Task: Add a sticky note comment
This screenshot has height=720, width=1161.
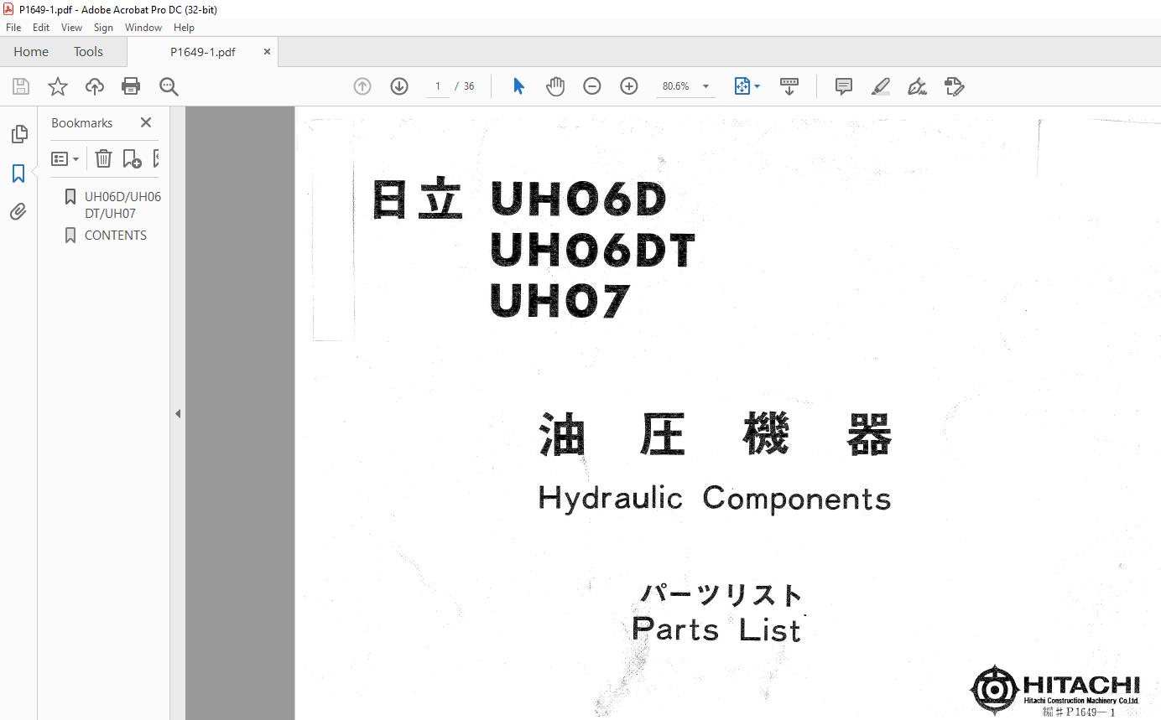Action: [844, 86]
